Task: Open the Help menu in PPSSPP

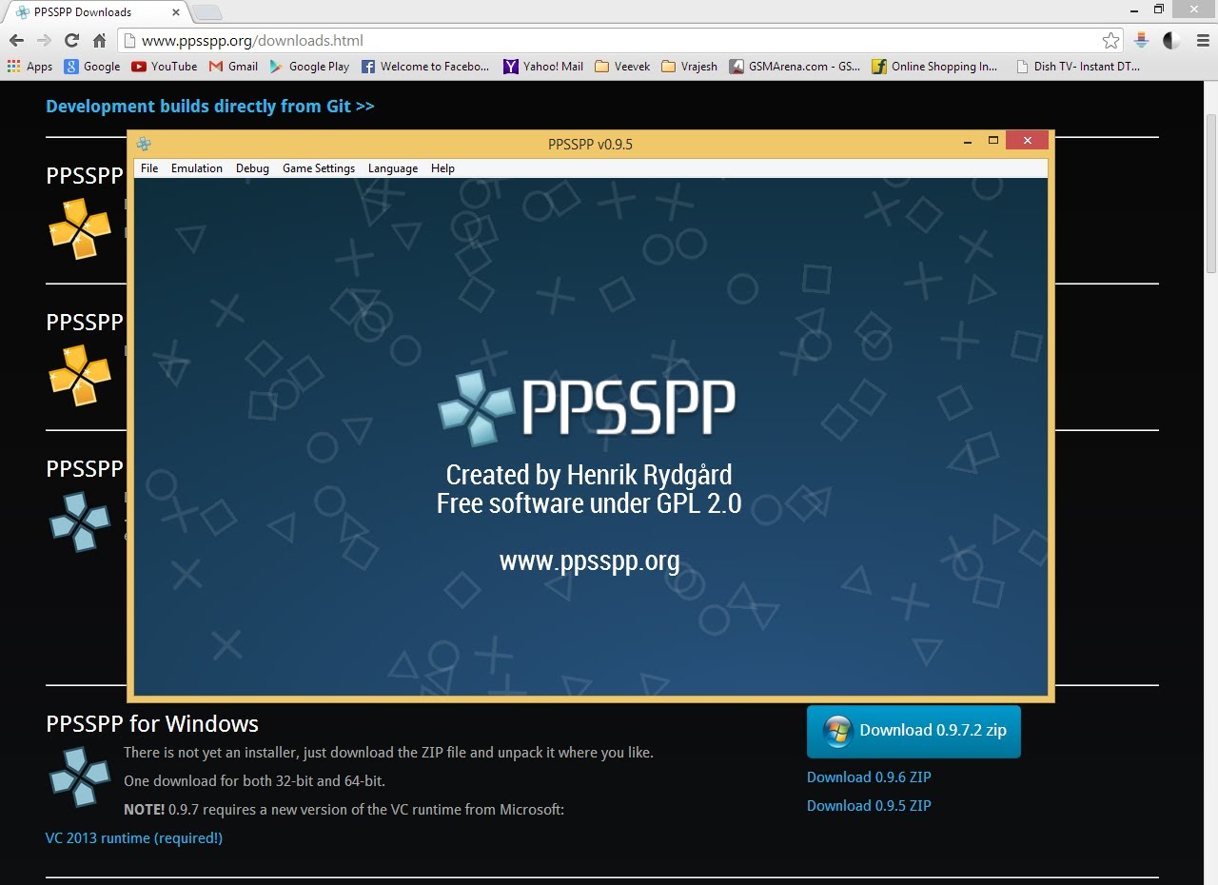Action: point(442,168)
